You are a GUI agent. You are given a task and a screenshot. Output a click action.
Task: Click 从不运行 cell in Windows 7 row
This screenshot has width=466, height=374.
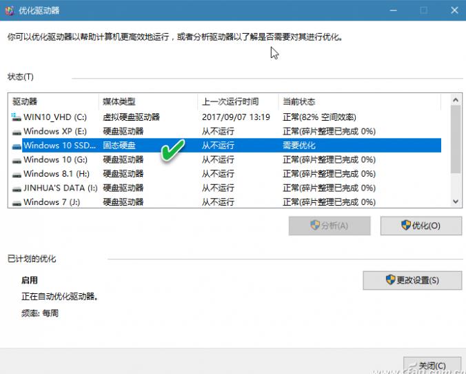click(x=218, y=202)
